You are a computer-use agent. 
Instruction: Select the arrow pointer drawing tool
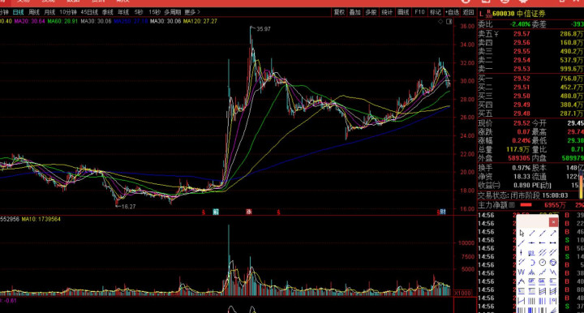click(x=522, y=233)
